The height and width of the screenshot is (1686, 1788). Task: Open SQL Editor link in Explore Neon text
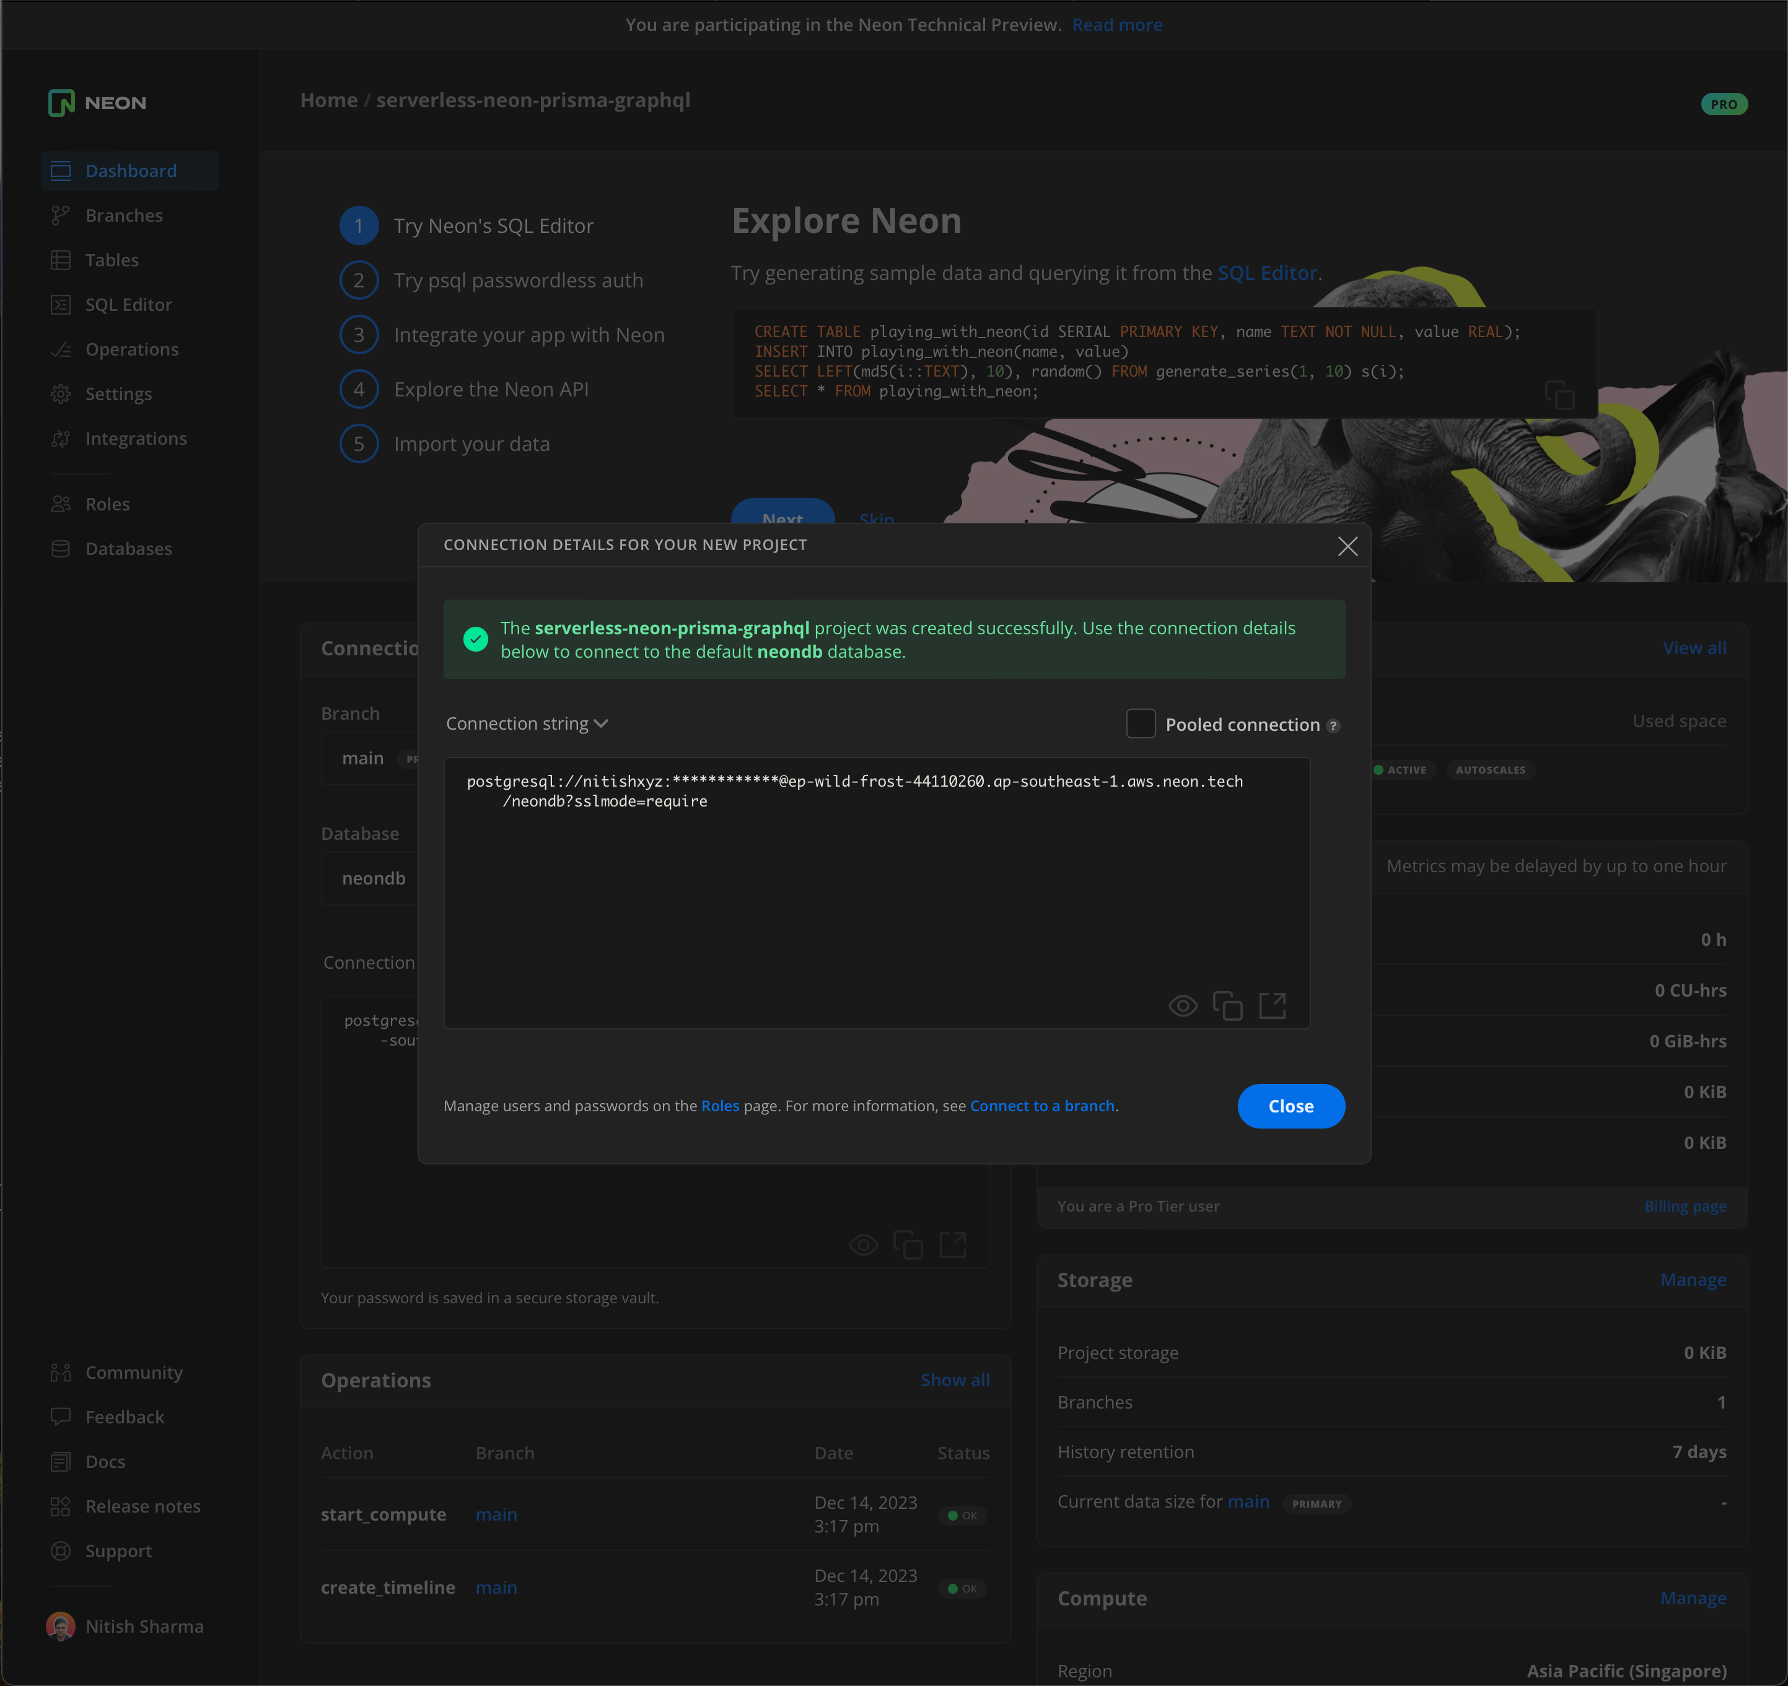[1266, 273]
